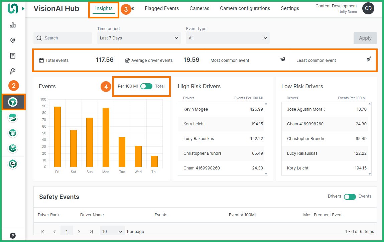Switch event counts from Per 100 Mi to Total
Screen dimensions: 384x242
point(146,86)
